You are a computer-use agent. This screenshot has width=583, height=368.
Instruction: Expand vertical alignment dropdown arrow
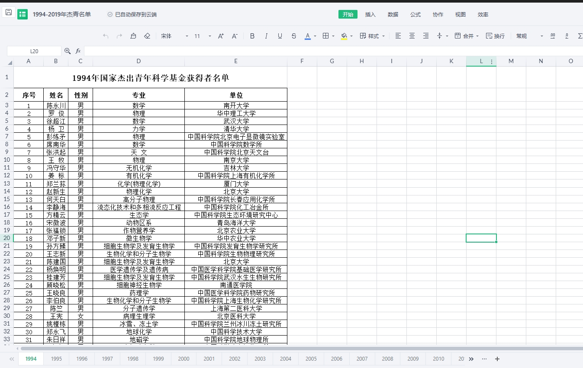[x=447, y=36]
